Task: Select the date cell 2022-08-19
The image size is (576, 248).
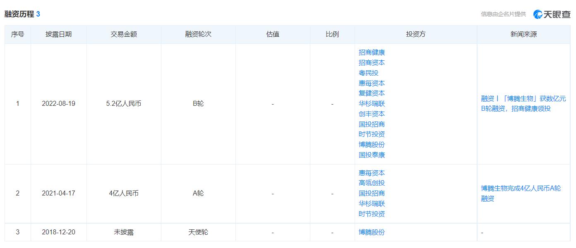Action: [x=58, y=104]
